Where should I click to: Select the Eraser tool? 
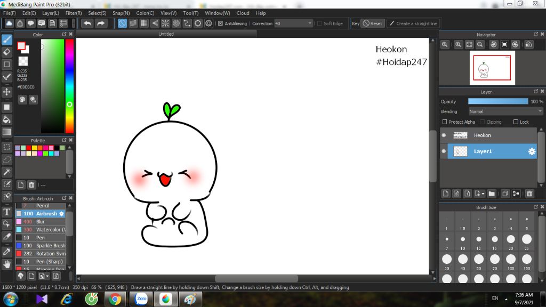click(x=7, y=52)
